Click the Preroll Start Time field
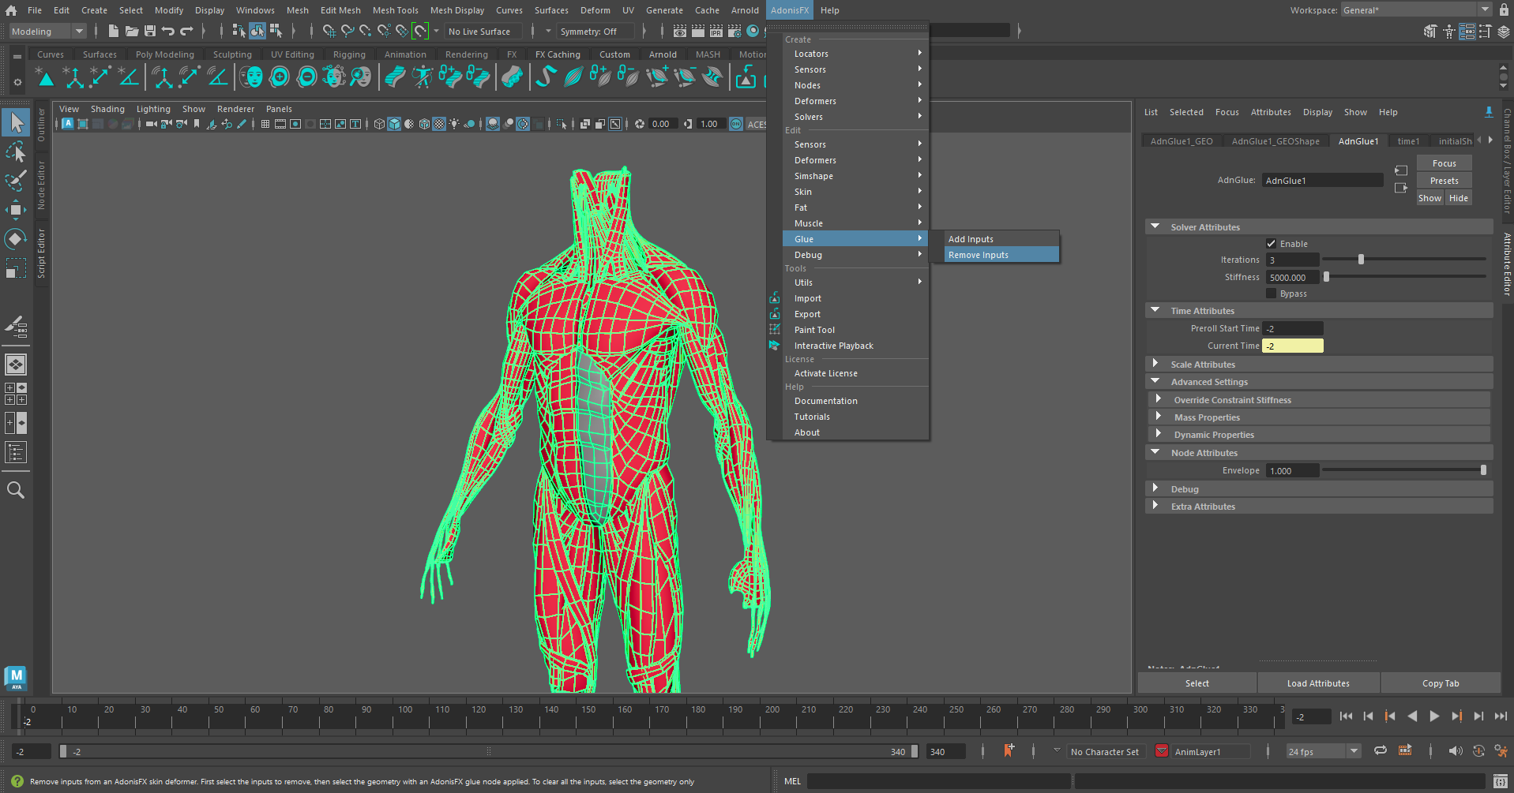Image resolution: width=1514 pixels, height=793 pixels. [1292, 328]
